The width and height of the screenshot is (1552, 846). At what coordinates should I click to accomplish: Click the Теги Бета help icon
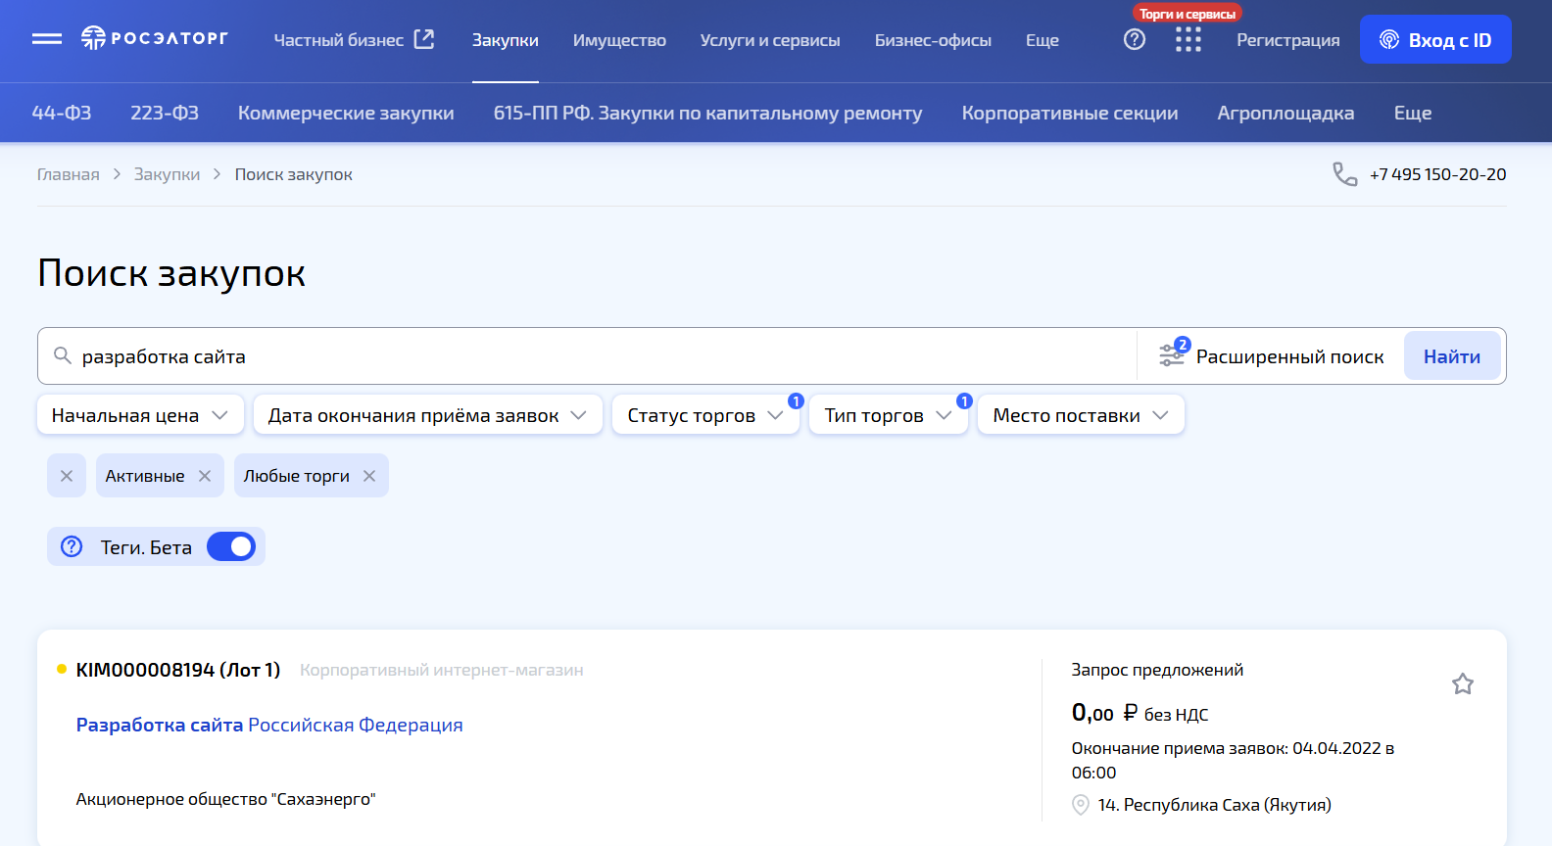72,546
